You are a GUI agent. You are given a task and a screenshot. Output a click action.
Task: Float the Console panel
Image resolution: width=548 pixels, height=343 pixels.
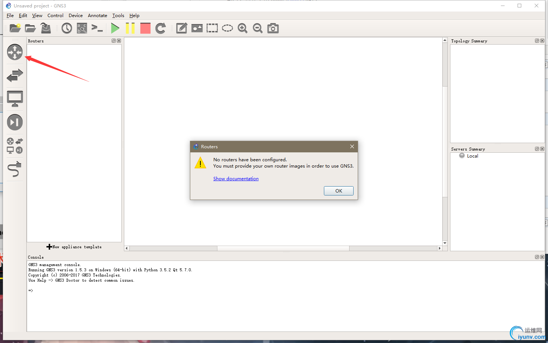pos(537,257)
